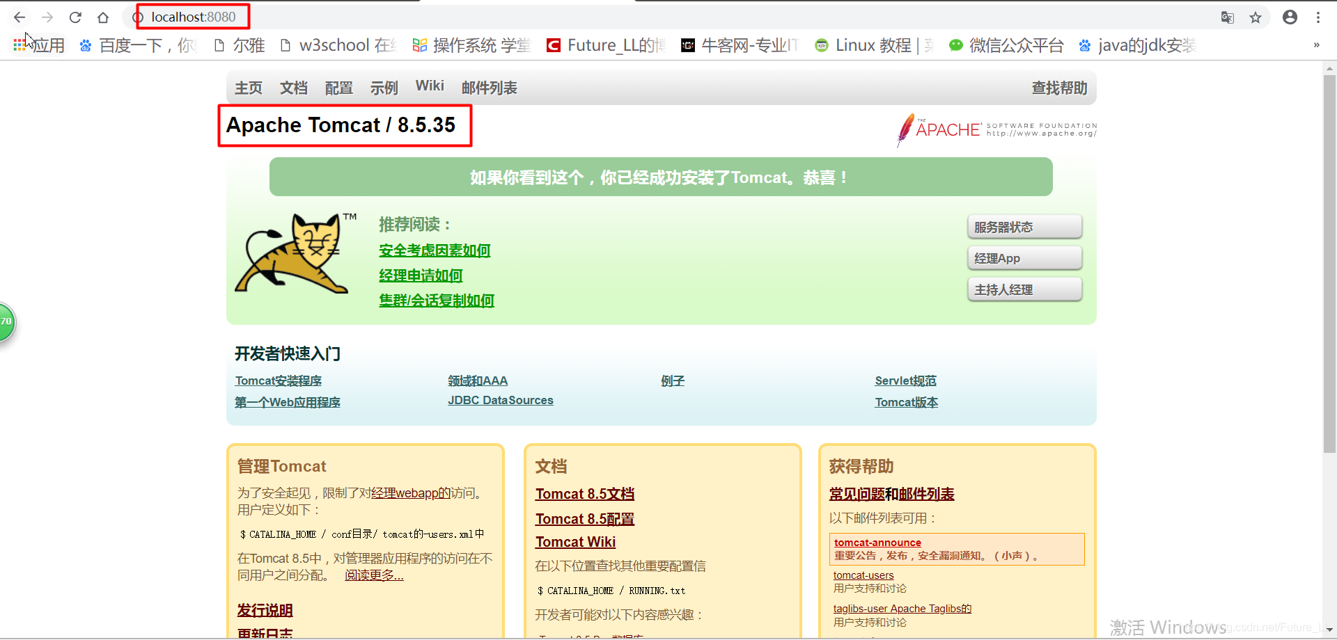Screen dimensions: 1337x640
Task: Open the Tomcat版本 link
Action: click(x=907, y=402)
